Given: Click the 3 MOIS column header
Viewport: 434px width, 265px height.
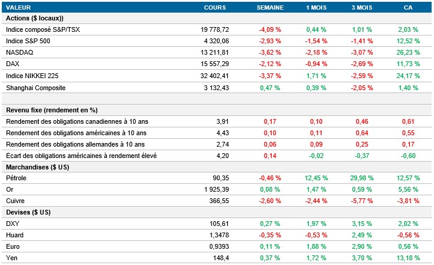Looking at the screenshot, I should (x=361, y=7).
